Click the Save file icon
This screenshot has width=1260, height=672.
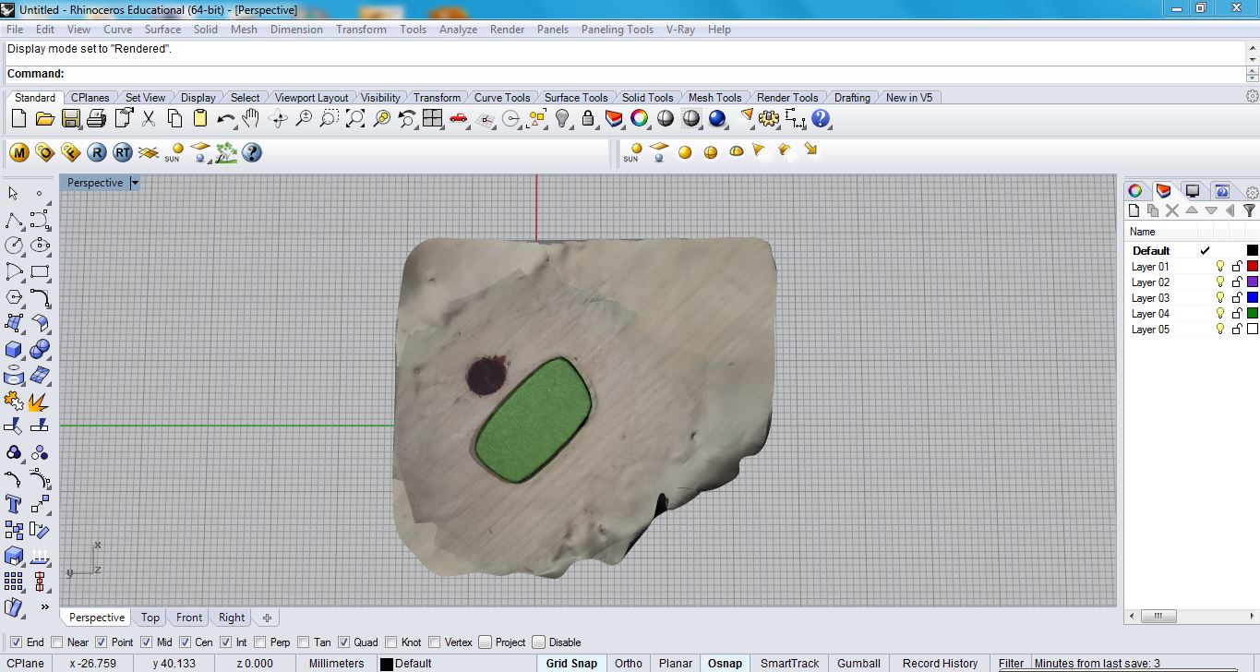tap(70, 119)
